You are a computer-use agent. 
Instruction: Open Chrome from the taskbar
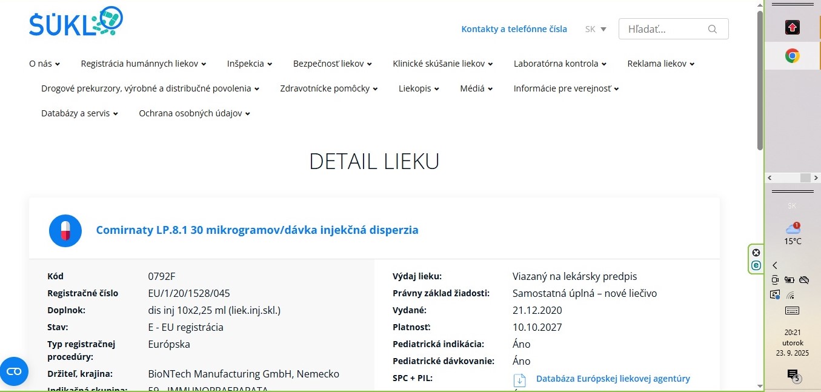click(x=792, y=56)
